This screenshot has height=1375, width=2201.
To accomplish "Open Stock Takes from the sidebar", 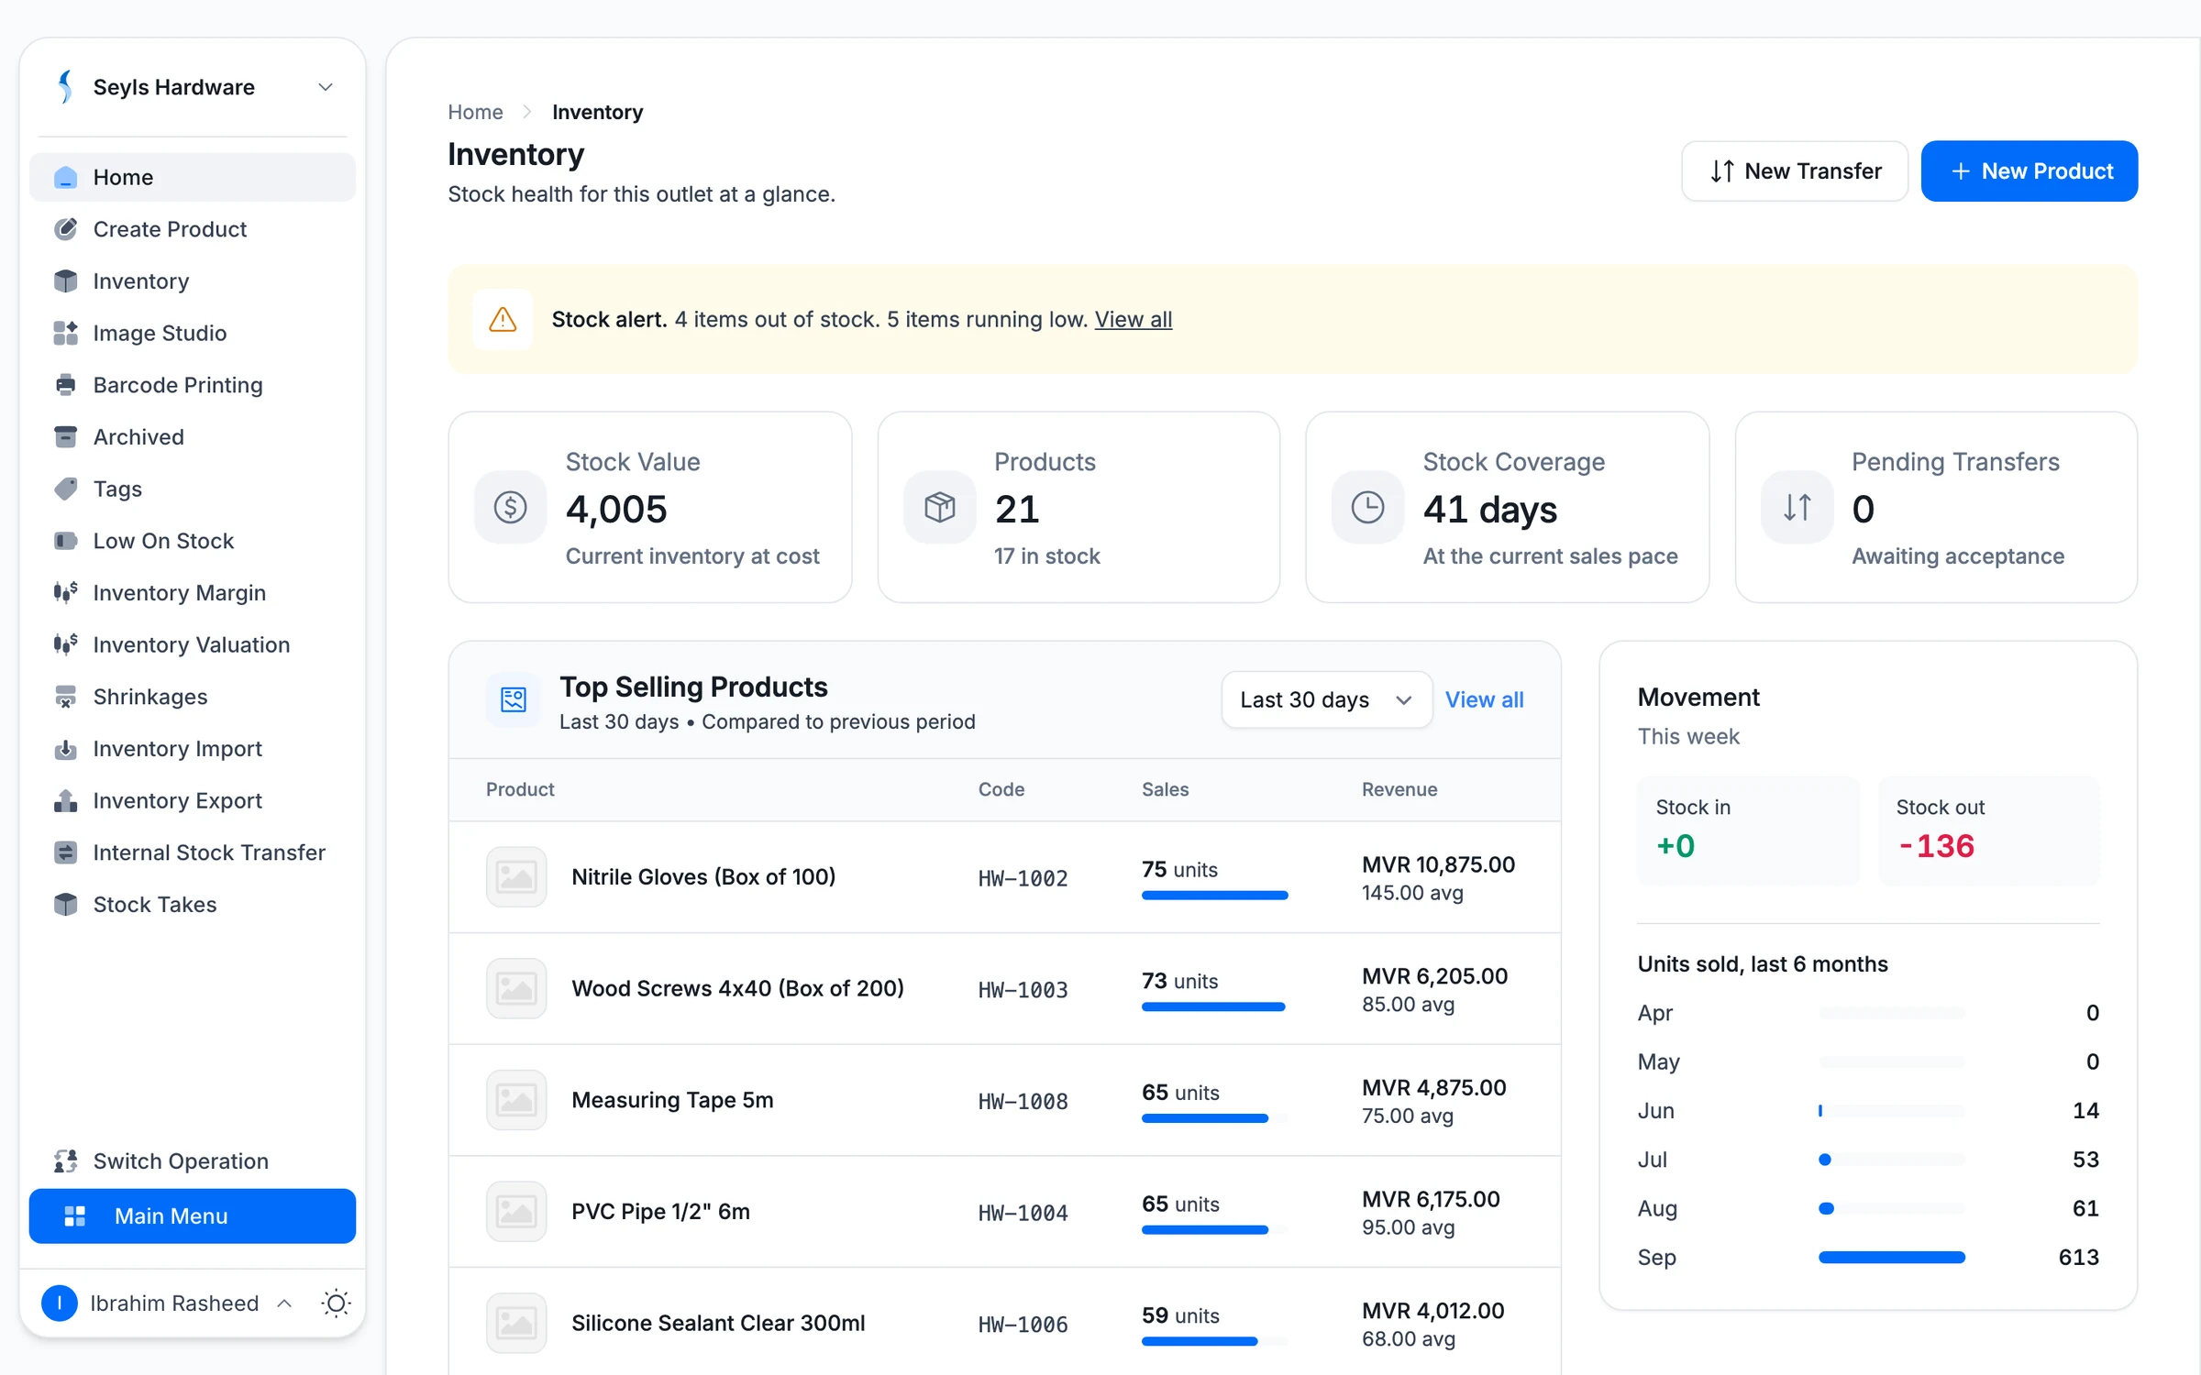I will [193, 905].
